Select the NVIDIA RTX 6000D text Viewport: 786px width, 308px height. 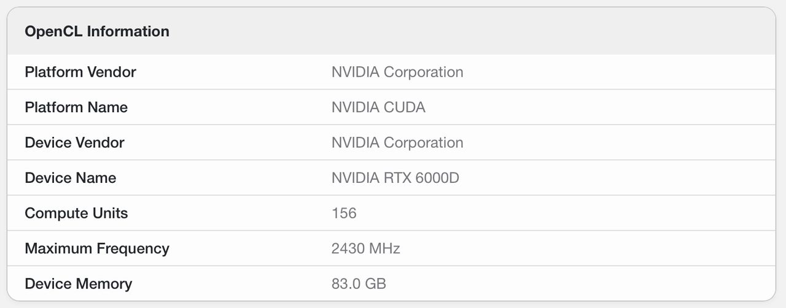coord(395,178)
